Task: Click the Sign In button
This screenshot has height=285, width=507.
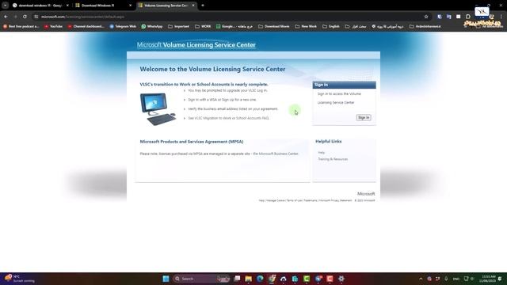Action: tap(364, 118)
